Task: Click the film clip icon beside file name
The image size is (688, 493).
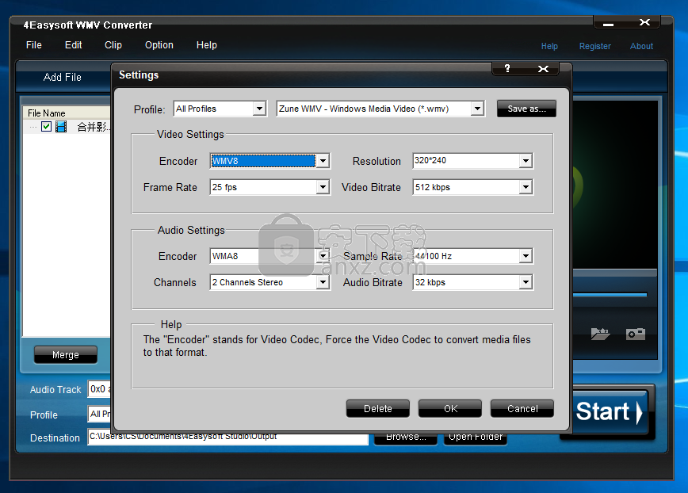Action: [x=62, y=127]
